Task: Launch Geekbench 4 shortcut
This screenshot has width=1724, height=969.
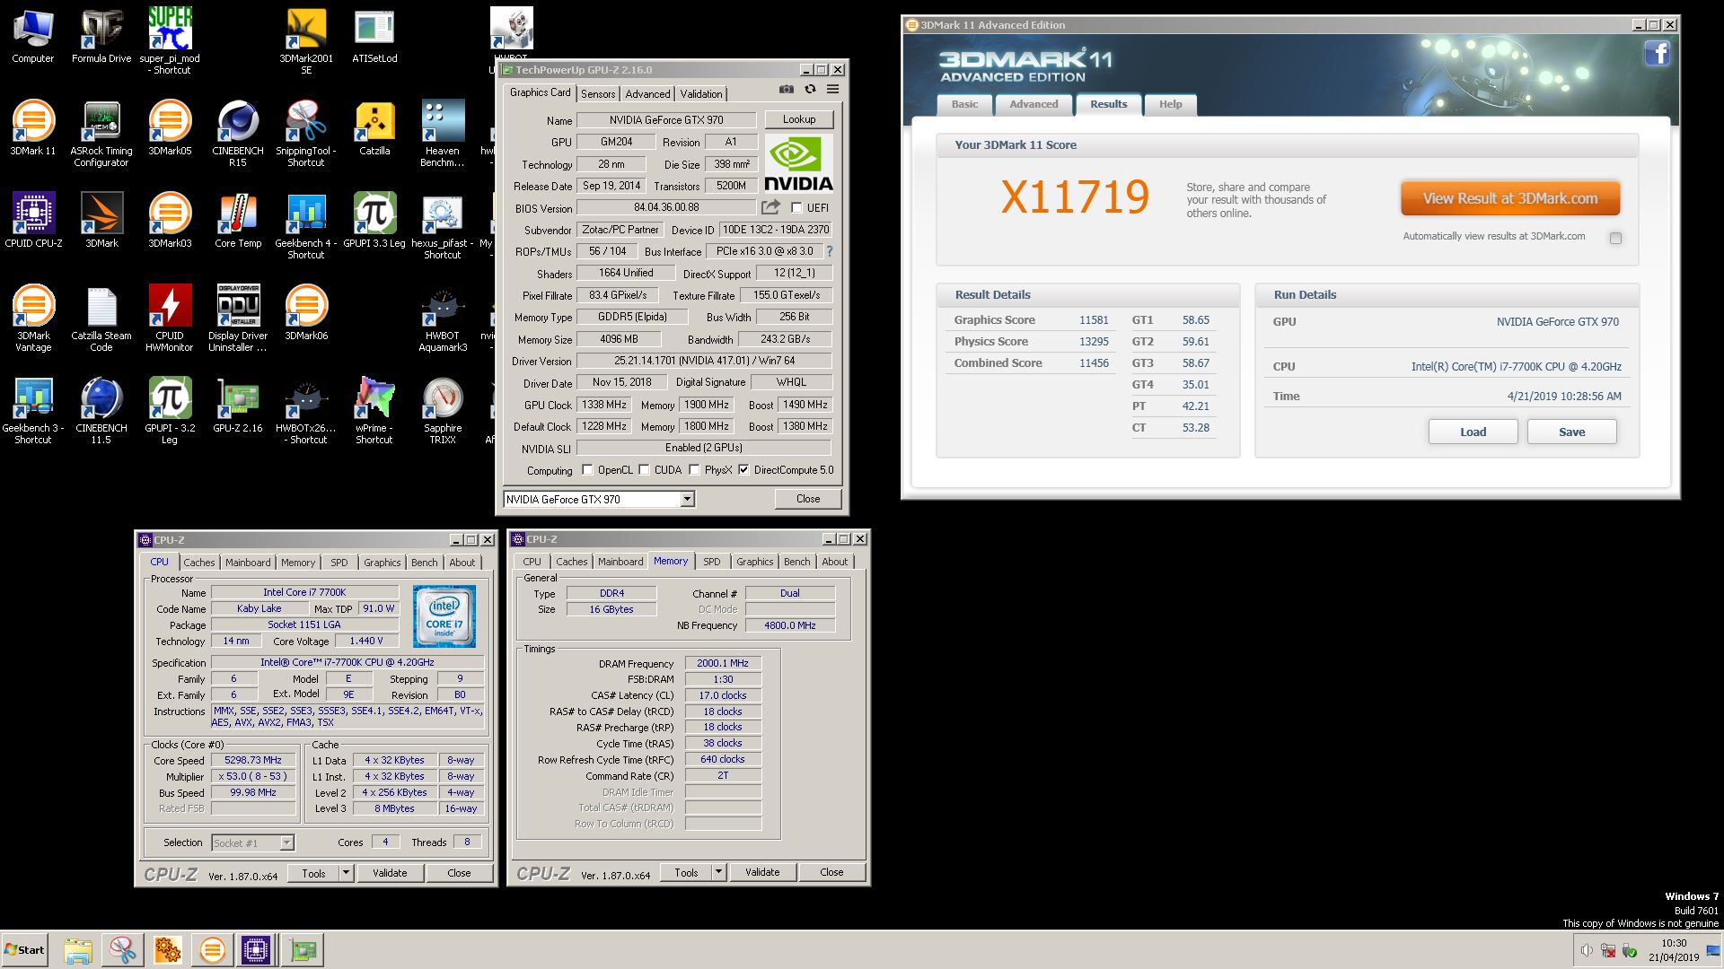Action: coord(306,225)
